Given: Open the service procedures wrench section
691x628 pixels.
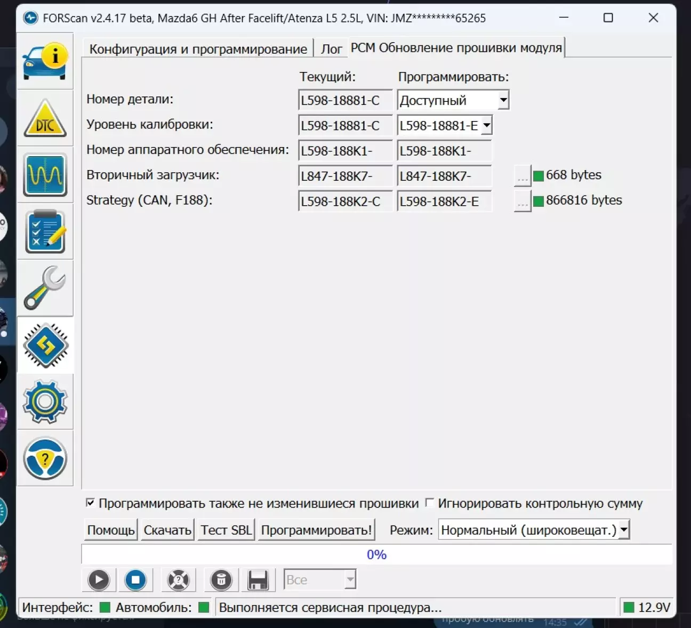Looking at the screenshot, I should (45, 288).
